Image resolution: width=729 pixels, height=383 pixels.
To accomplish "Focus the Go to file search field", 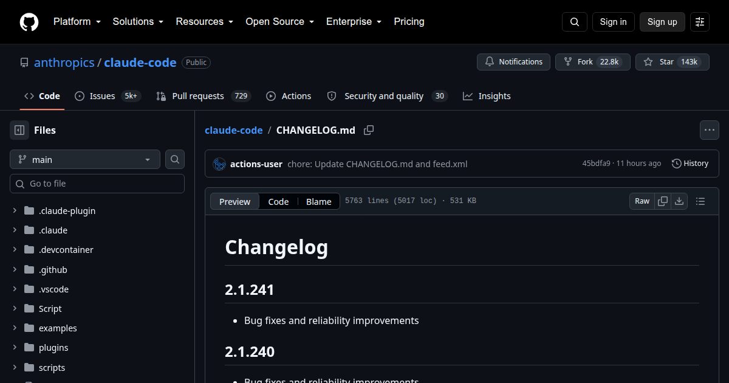I will [x=97, y=184].
